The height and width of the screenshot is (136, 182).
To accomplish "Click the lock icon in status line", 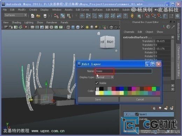I will point(132,16).
